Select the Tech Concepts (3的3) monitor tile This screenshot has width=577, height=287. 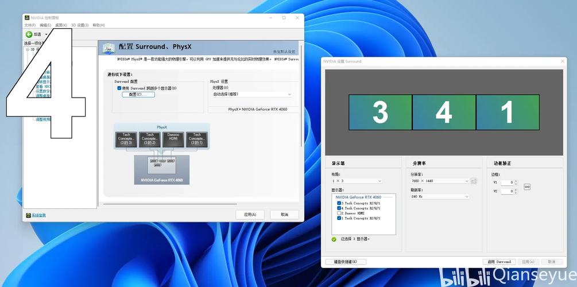click(x=126, y=140)
